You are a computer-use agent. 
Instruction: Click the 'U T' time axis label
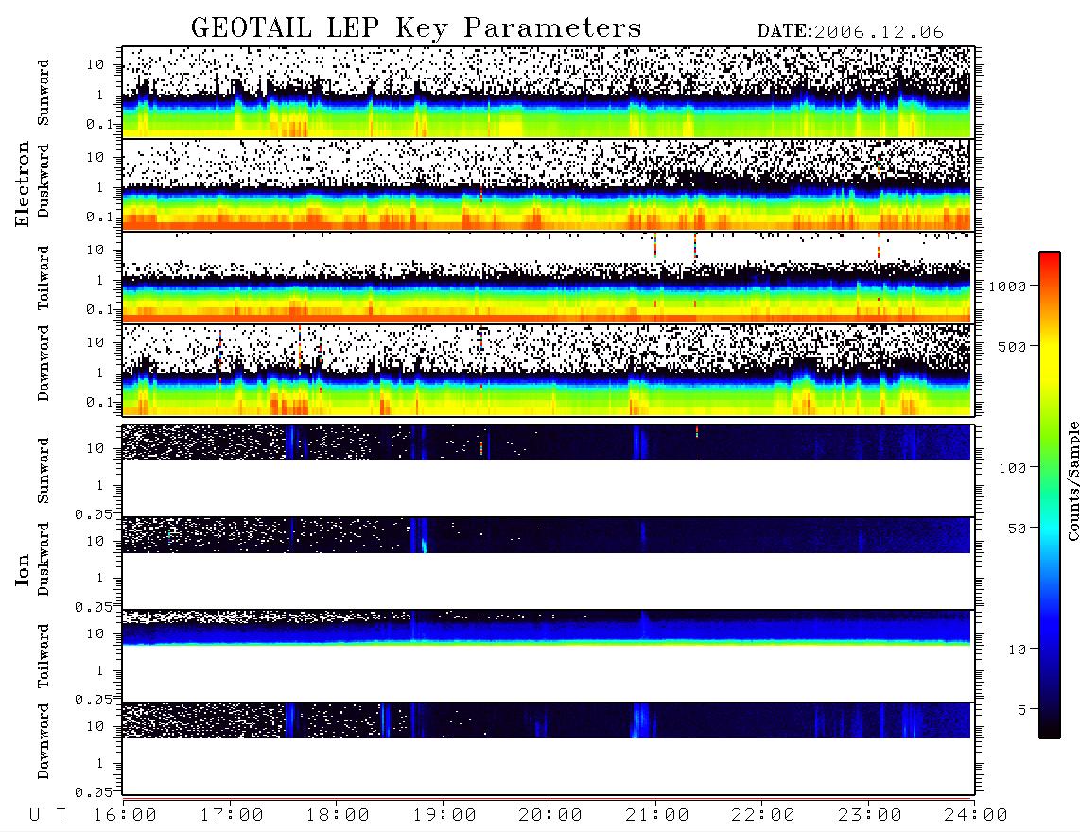(47, 815)
